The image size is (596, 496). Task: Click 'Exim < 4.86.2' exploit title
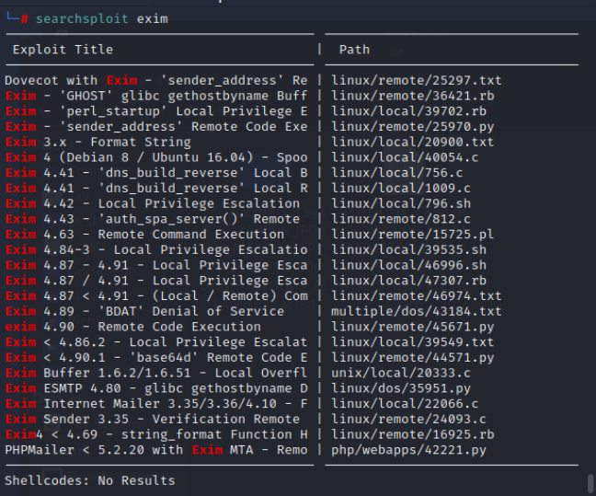click(x=156, y=342)
